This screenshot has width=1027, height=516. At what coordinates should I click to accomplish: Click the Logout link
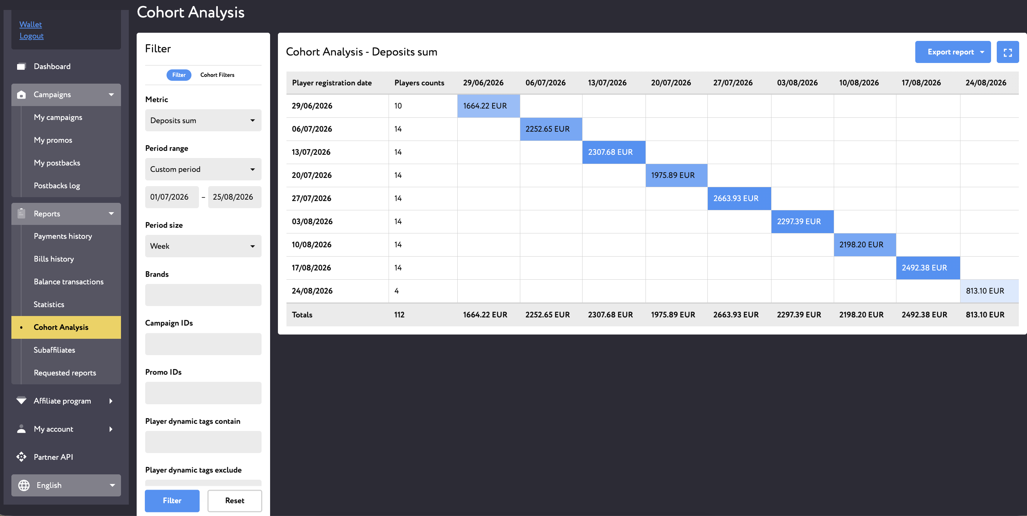pyautogui.click(x=32, y=36)
